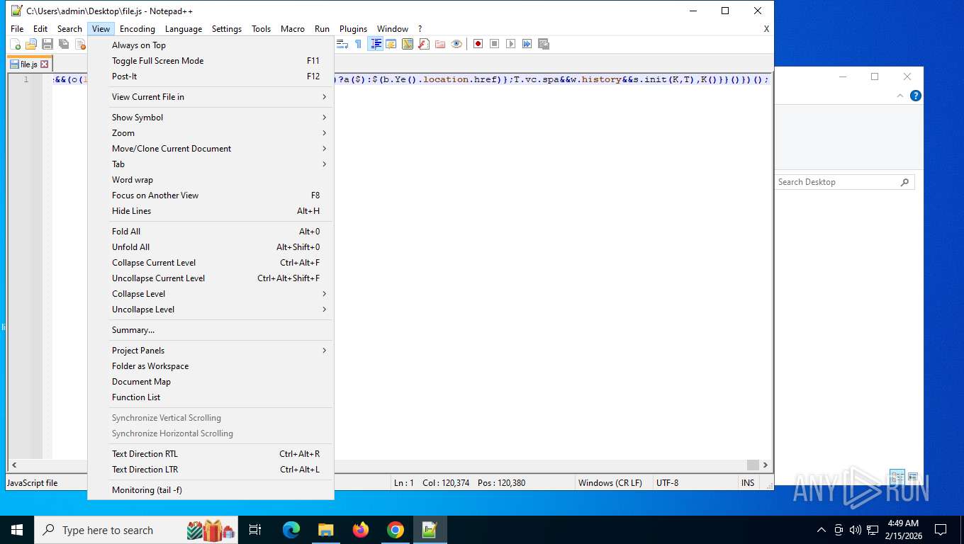The image size is (964, 544).
Task: Click the Monitoring eye toolbar icon
Action: coord(456,44)
